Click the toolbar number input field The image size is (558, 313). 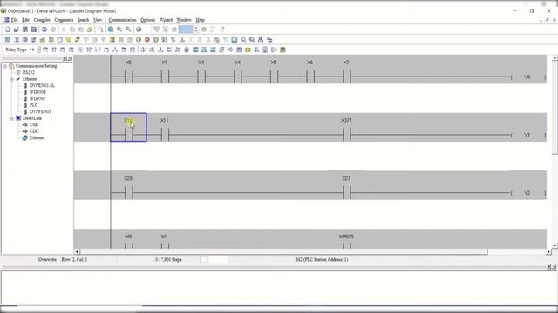click(x=186, y=30)
